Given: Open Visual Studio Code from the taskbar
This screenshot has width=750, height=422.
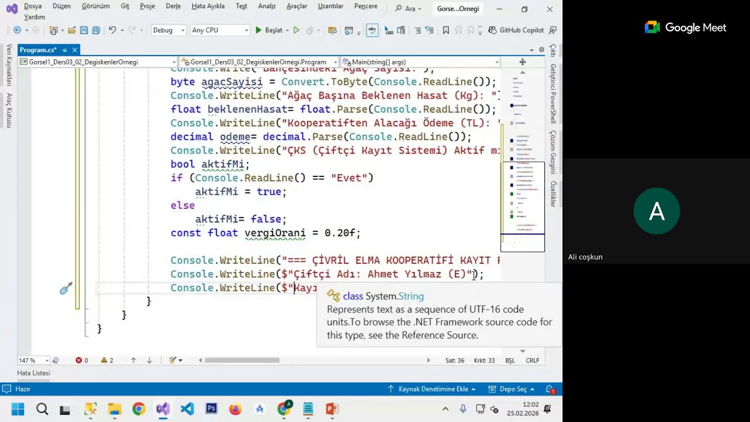Looking at the screenshot, I should pyautogui.click(x=187, y=409).
